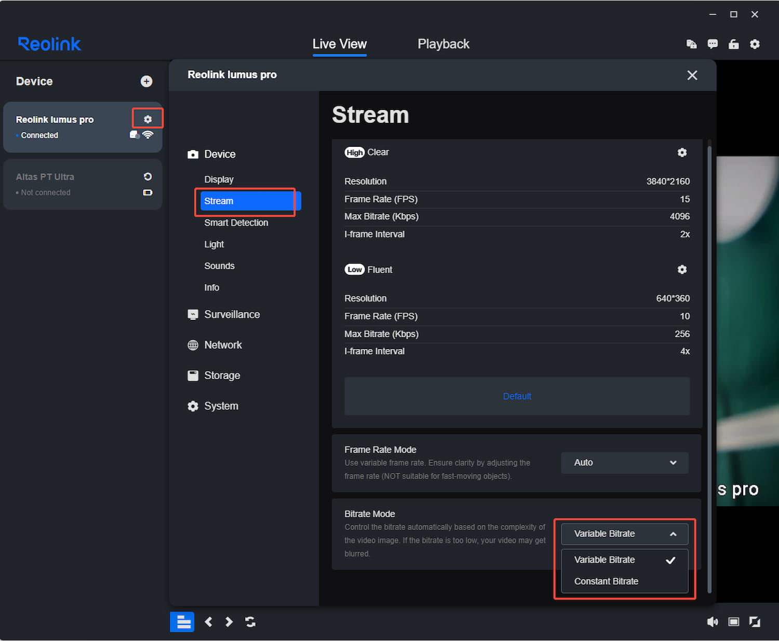Image resolution: width=779 pixels, height=641 pixels.
Task: Click the live camera video preview
Action: [748, 332]
